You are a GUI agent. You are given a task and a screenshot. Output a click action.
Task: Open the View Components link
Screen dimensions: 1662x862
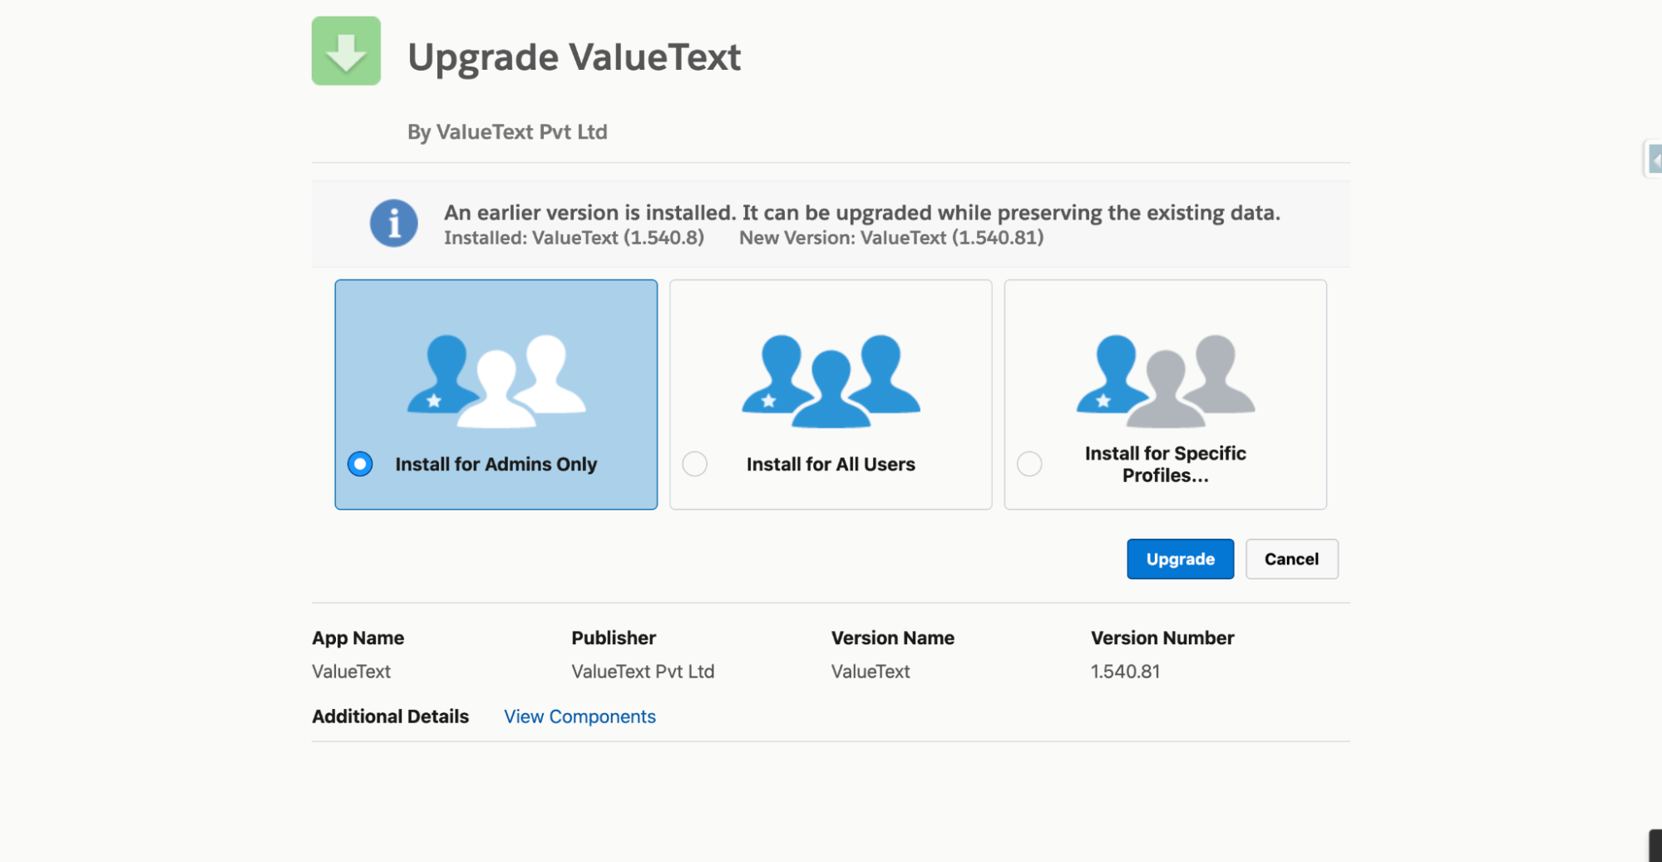[x=579, y=717]
